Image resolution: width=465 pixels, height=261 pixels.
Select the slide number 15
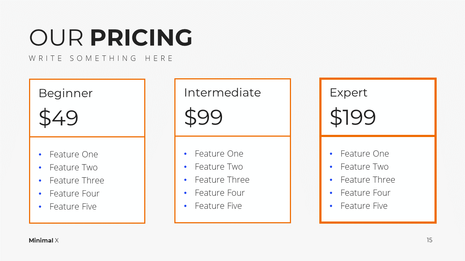tap(429, 240)
